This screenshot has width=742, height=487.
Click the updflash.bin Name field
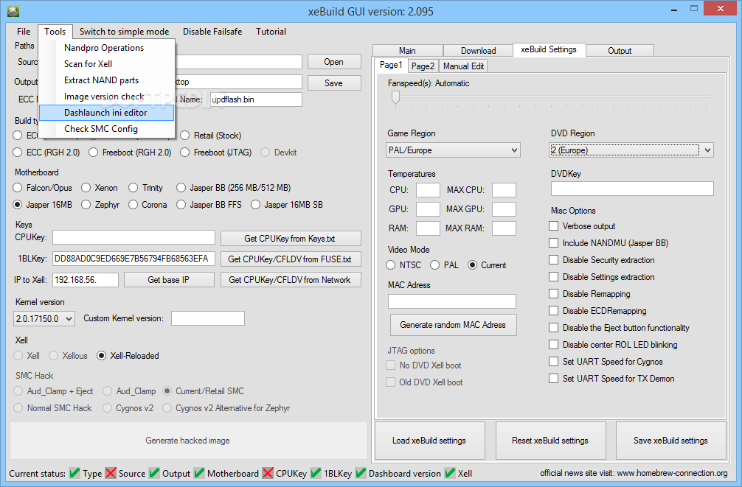tap(256, 99)
